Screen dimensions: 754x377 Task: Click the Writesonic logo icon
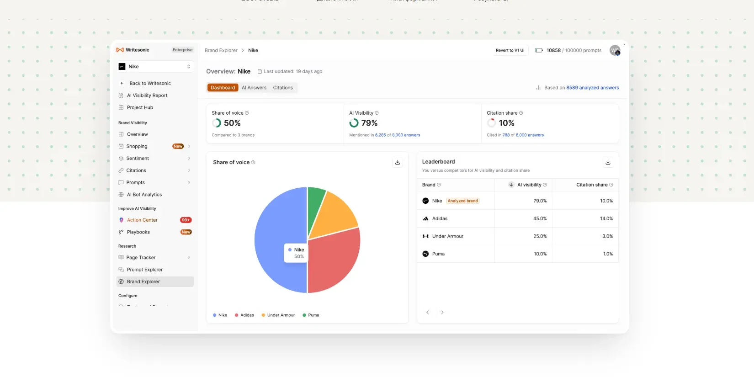click(x=120, y=50)
